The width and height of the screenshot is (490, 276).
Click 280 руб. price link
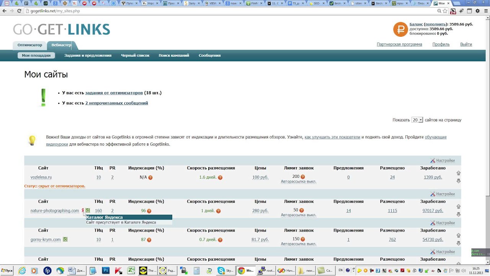(260, 211)
